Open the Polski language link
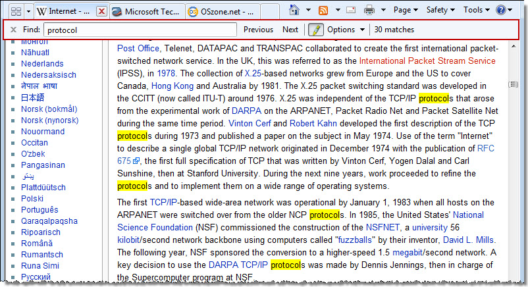This screenshot has width=528, height=287. (x=32, y=198)
